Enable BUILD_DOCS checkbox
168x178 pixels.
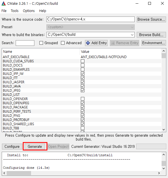(x=82, y=65)
